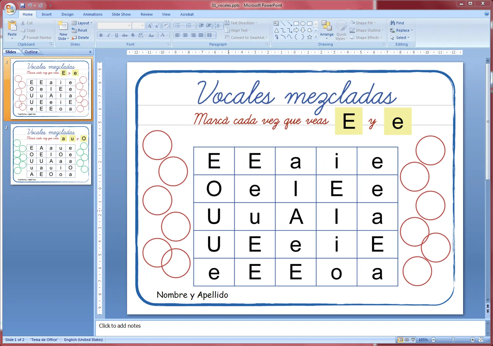Switch to the Outline pane tab
This screenshot has width=493, height=346.
click(31, 52)
